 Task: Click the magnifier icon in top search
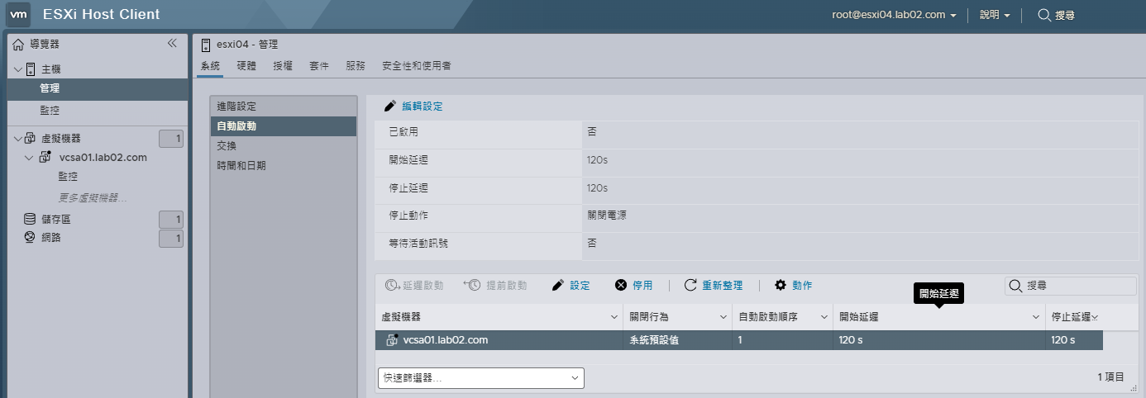tap(1044, 15)
